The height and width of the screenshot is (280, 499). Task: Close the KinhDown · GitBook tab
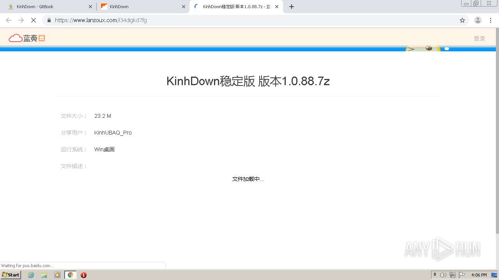pos(90,7)
